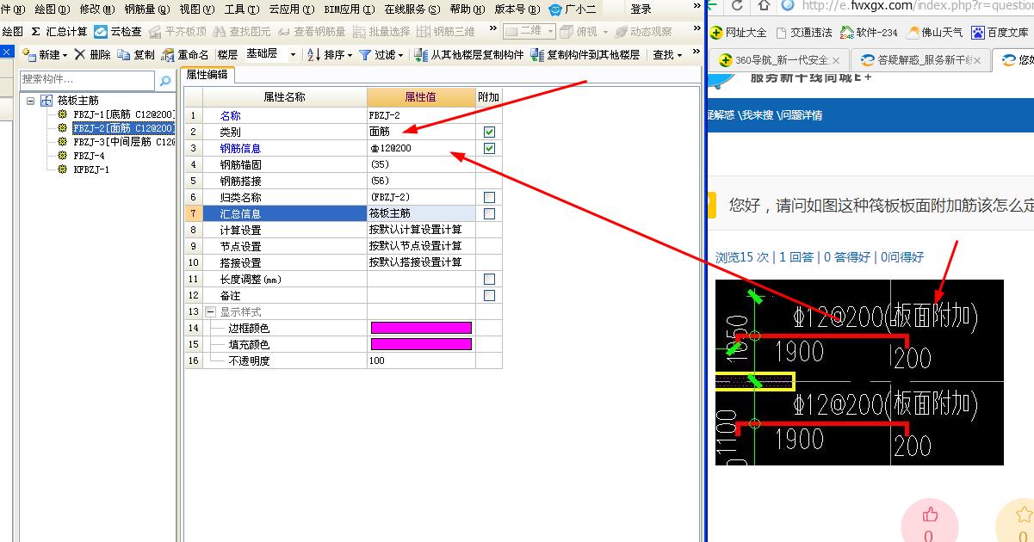The height and width of the screenshot is (542, 1034).
Task: Open 新建 dropdown menu
Action: 43,54
